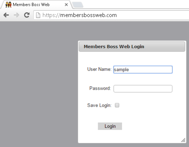Click the page info icon beside the URL

click(x=38, y=15)
